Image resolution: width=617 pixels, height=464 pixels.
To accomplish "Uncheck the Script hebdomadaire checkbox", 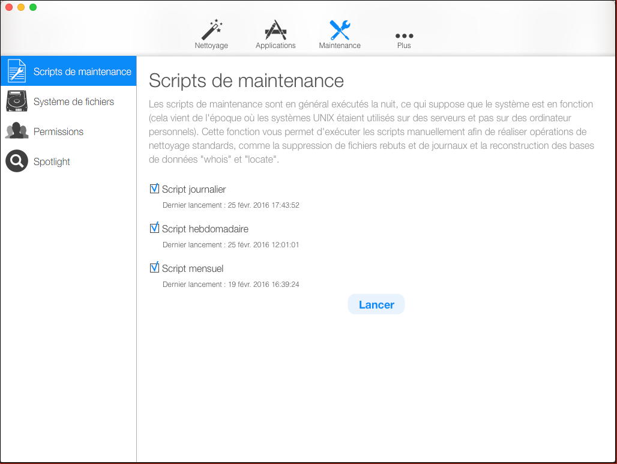I will click(155, 228).
